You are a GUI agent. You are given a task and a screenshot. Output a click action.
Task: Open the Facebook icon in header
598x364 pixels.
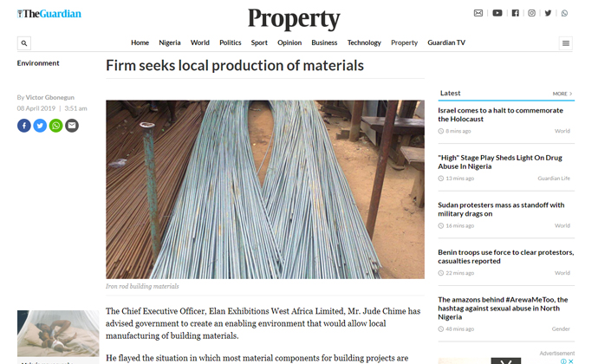coord(516,13)
